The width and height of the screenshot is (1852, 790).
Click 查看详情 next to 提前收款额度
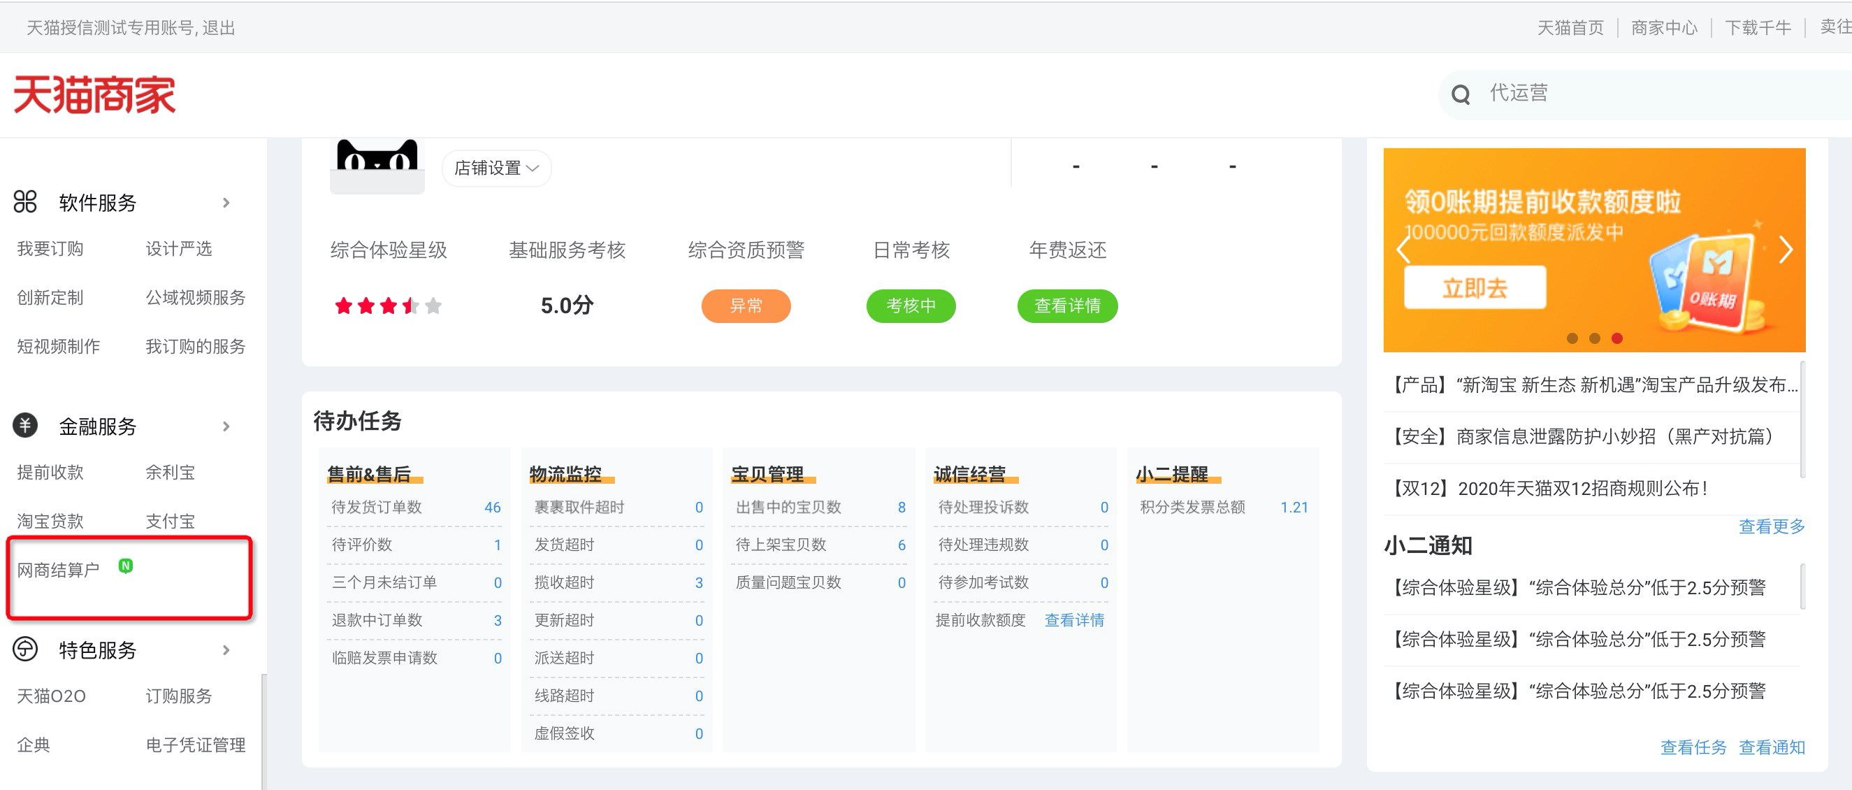[1074, 620]
